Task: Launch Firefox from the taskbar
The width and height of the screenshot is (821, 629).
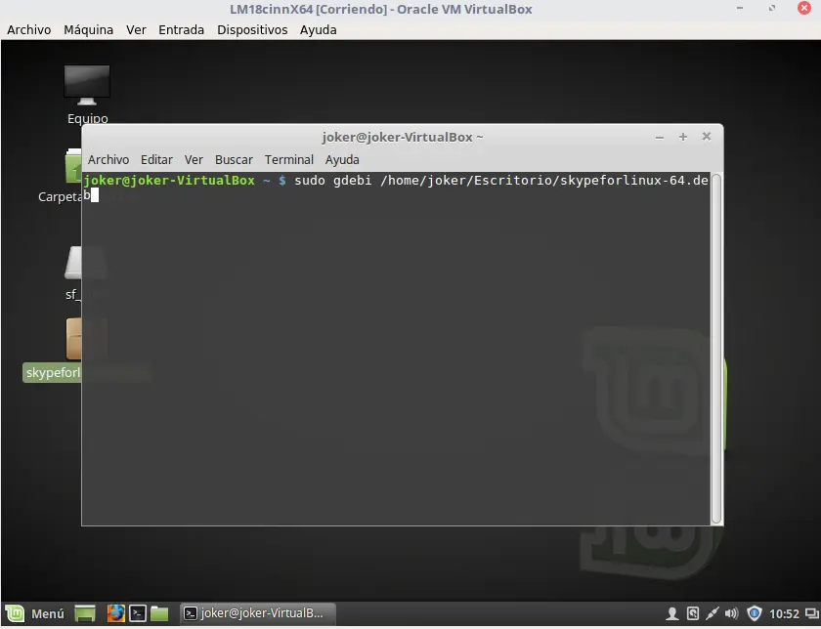Action: click(115, 613)
